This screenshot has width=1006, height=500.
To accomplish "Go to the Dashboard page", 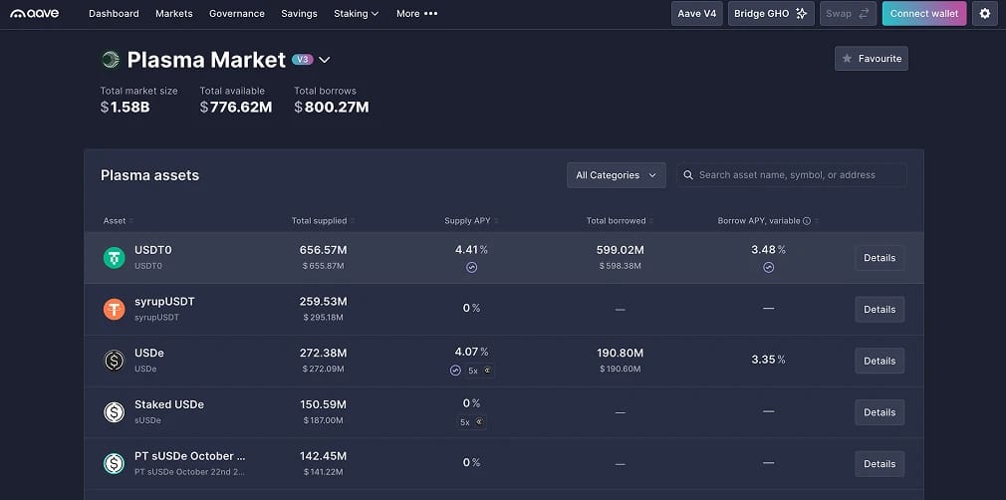I will [114, 14].
